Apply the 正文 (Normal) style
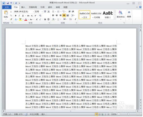The width and height of the screenshot is (143, 117). click(84, 15)
